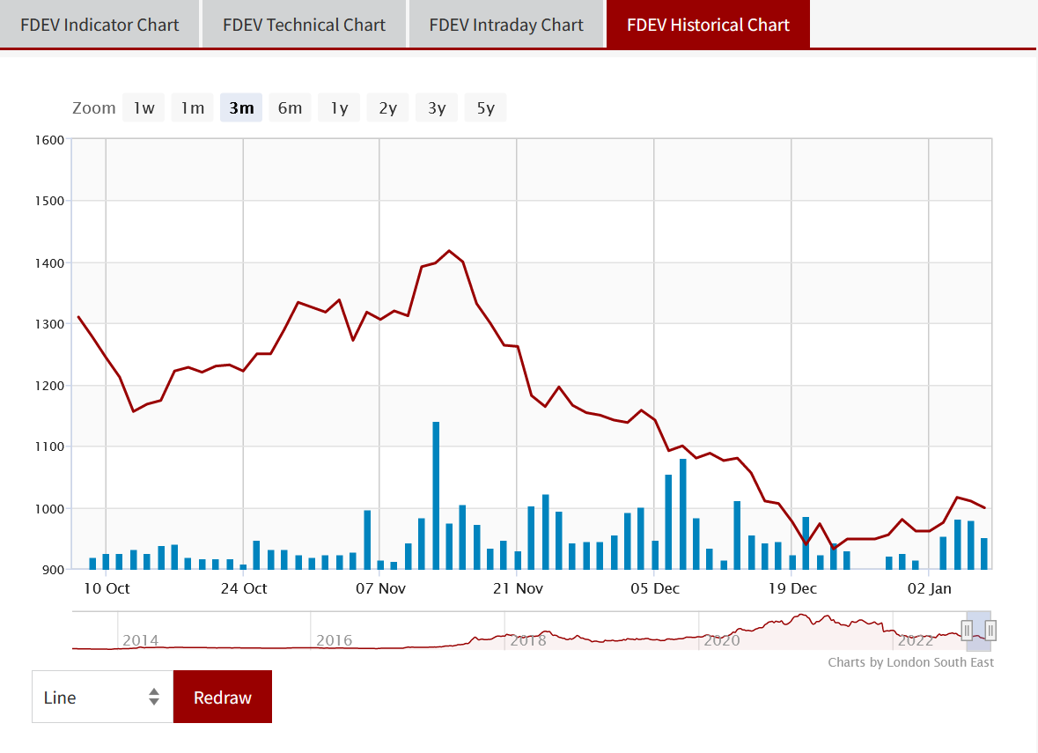Viewport: 1038px width, 753px height.
Task: Click the 1600 y-axis label
Action: click(x=49, y=140)
